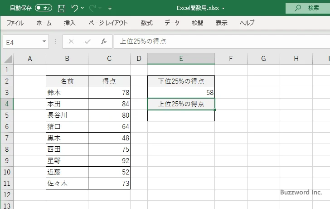Select row 1 header
Viewport: 330px width, 209px height.
pos(7,70)
